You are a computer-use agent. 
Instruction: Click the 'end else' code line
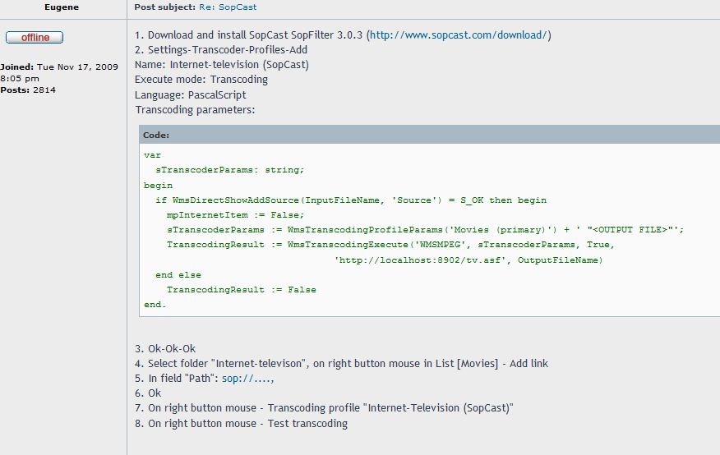click(x=178, y=275)
